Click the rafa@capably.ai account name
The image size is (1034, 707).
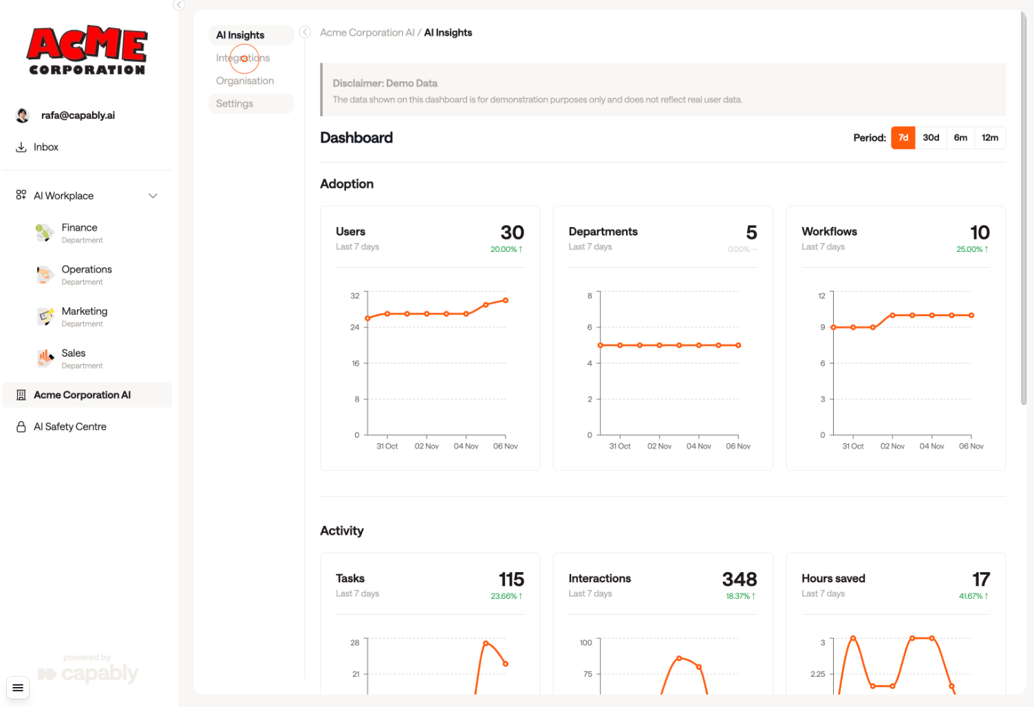pyautogui.click(x=78, y=116)
